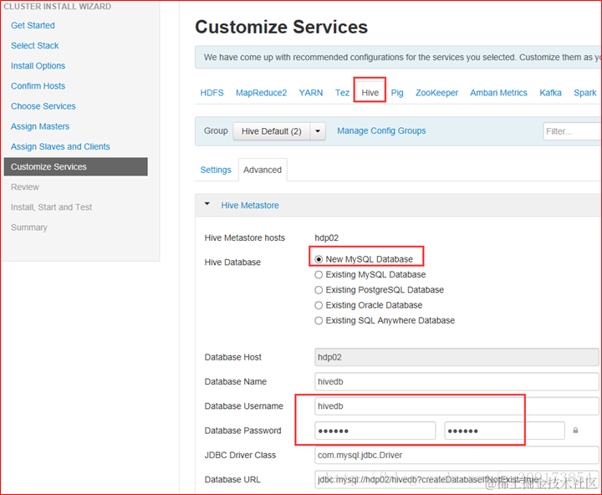The image size is (602, 495).
Task: Switch to the HDFS service tab
Action: point(212,93)
